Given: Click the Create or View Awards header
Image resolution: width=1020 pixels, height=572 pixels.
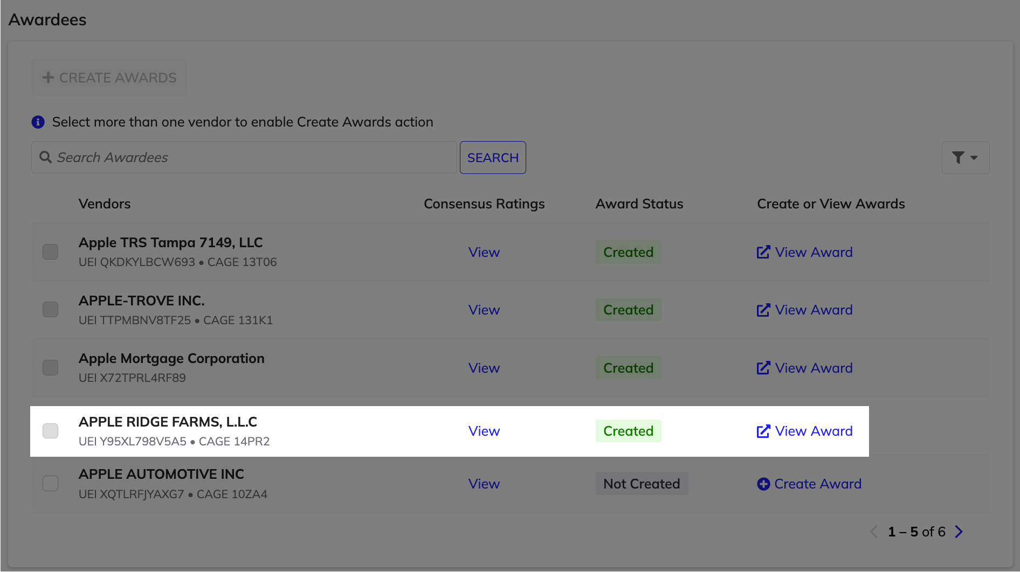Looking at the screenshot, I should [x=831, y=204].
